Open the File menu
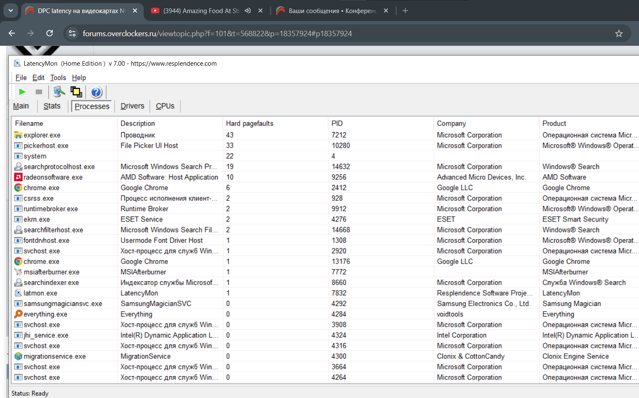The width and height of the screenshot is (639, 398). [21, 77]
